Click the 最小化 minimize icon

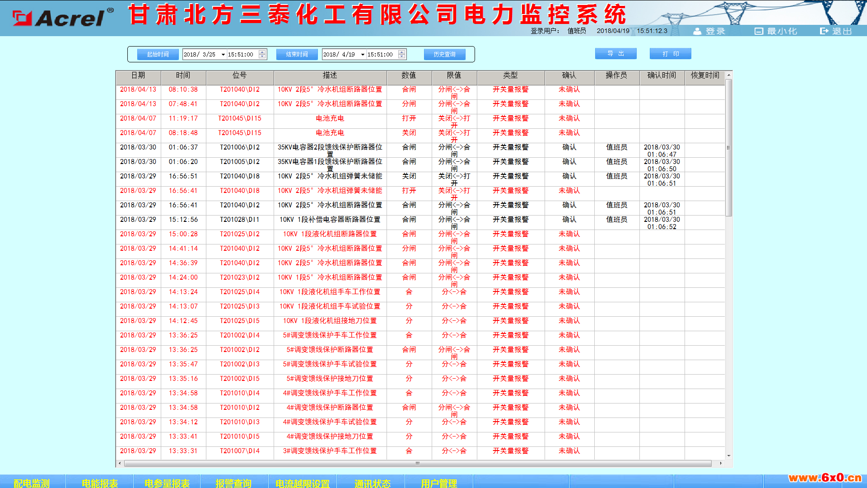coord(759,31)
